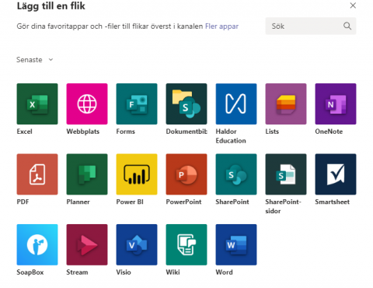This screenshot has height=288, width=373.
Task: Choose the Planner app icon
Action: 87,174
